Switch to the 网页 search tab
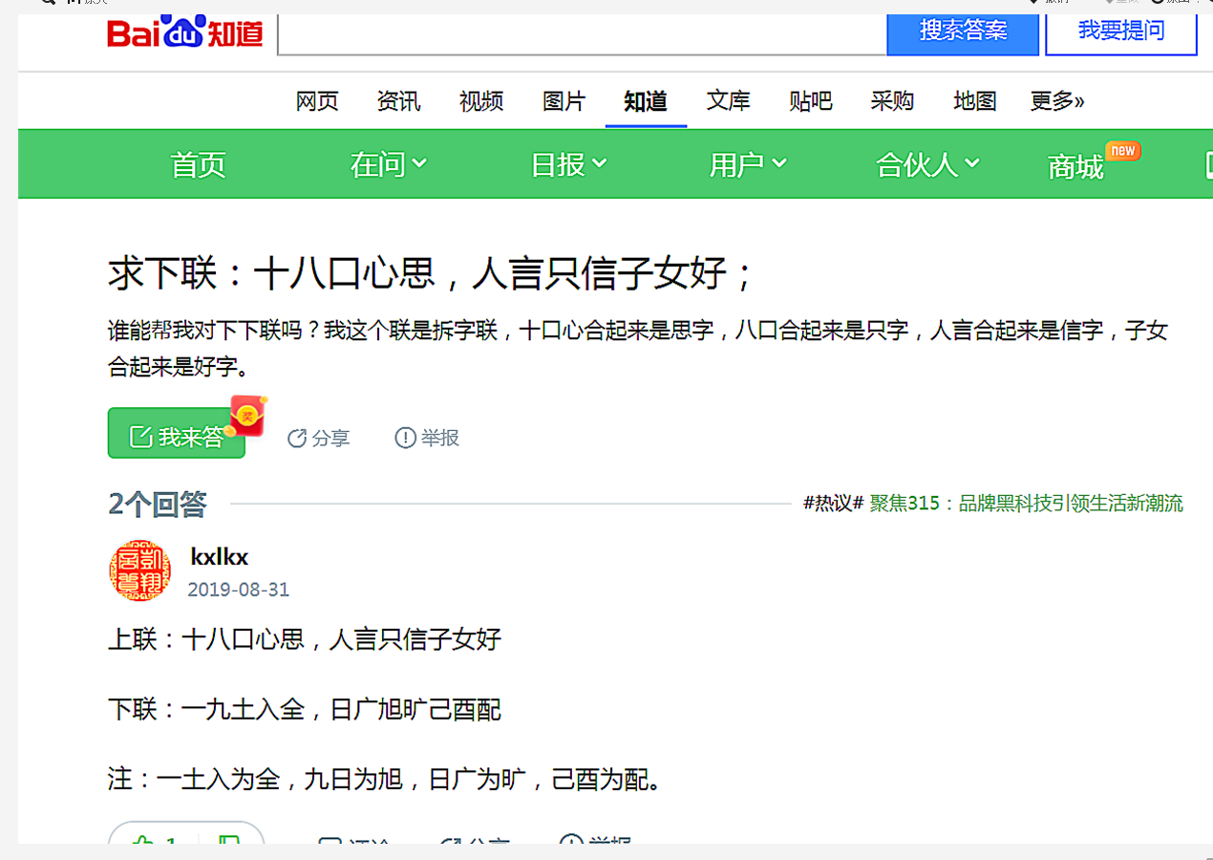This screenshot has width=1213, height=860. [x=317, y=101]
